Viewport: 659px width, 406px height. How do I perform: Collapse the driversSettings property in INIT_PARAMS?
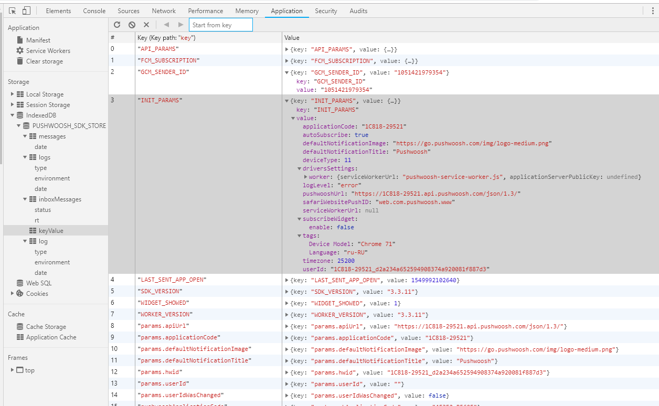[300, 169]
